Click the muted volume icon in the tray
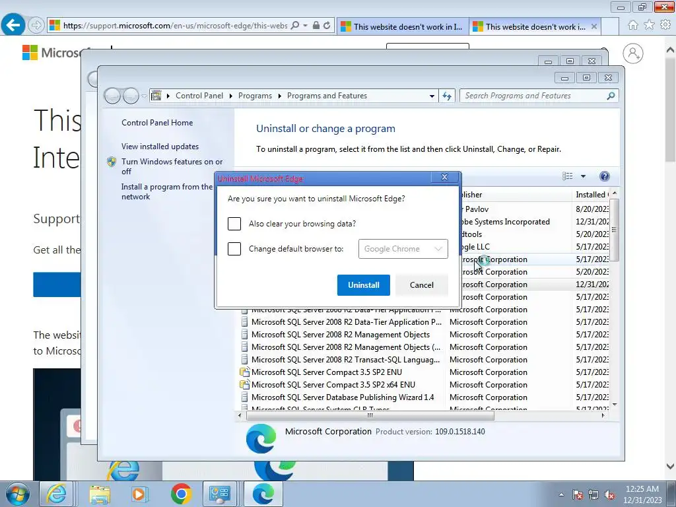 (x=609, y=494)
